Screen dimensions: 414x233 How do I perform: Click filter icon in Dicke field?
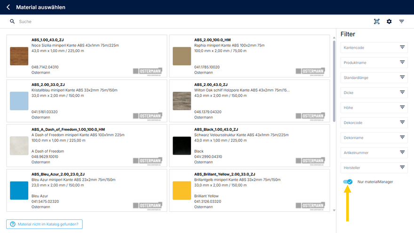click(402, 93)
